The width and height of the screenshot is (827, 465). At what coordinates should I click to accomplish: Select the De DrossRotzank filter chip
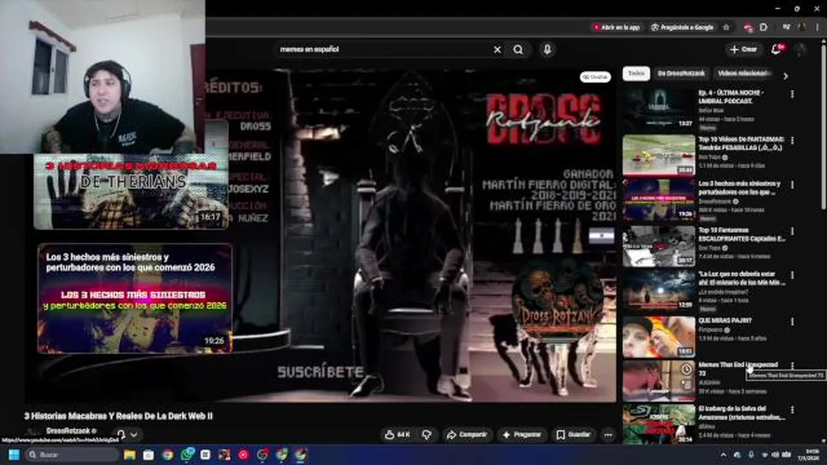coord(681,74)
